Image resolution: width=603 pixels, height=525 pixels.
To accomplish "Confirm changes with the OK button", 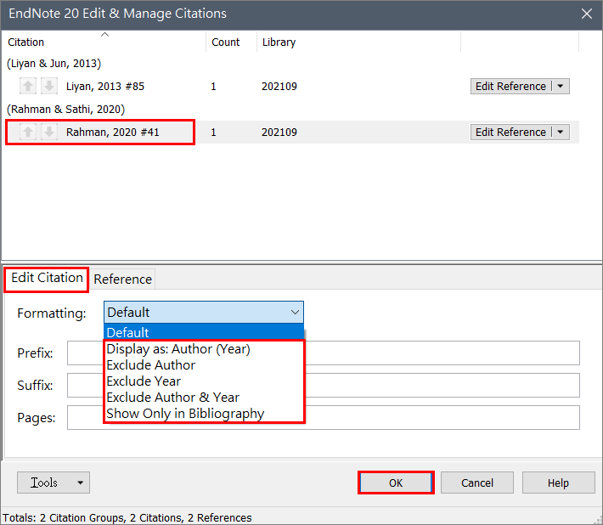I will (396, 483).
